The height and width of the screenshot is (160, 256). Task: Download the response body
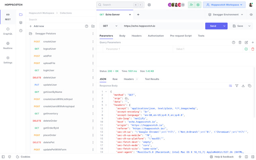click(x=243, y=86)
